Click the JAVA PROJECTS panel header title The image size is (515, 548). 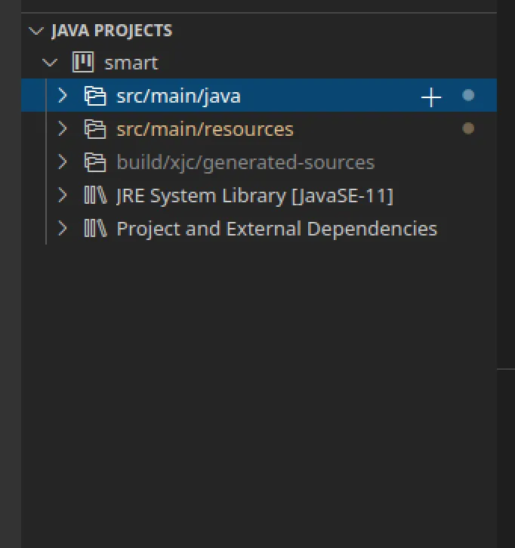[112, 31]
